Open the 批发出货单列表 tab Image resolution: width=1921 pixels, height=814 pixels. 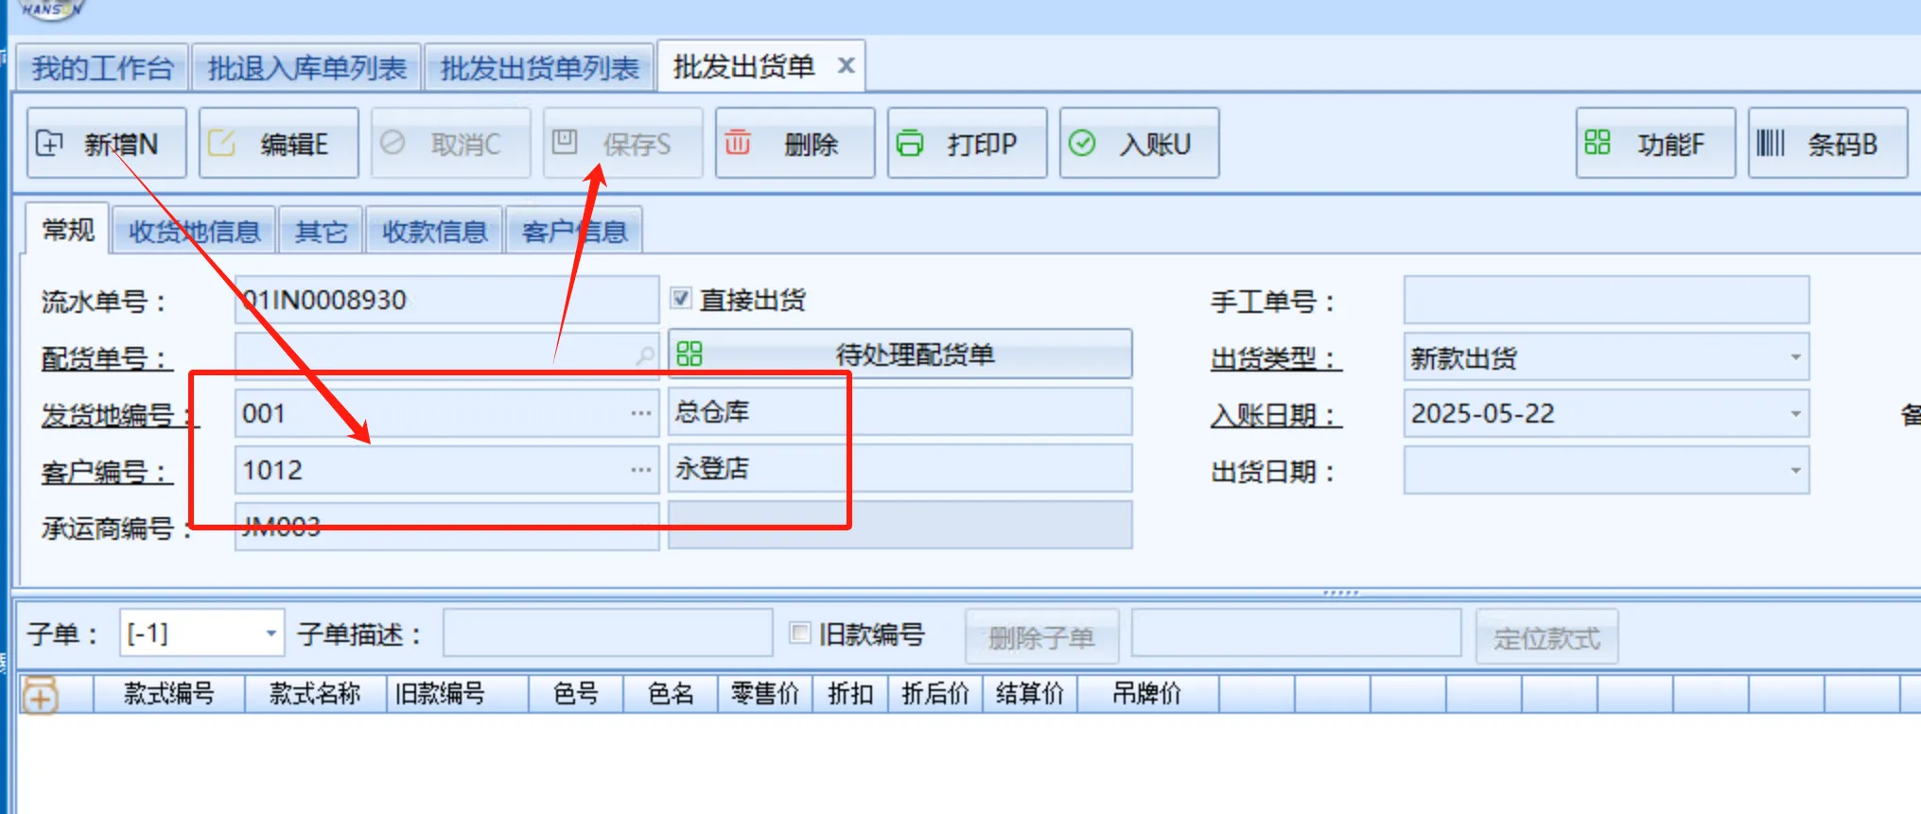click(539, 68)
